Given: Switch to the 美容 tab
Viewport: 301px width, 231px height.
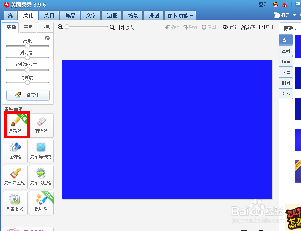Looking at the screenshot, I should [x=49, y=16].
